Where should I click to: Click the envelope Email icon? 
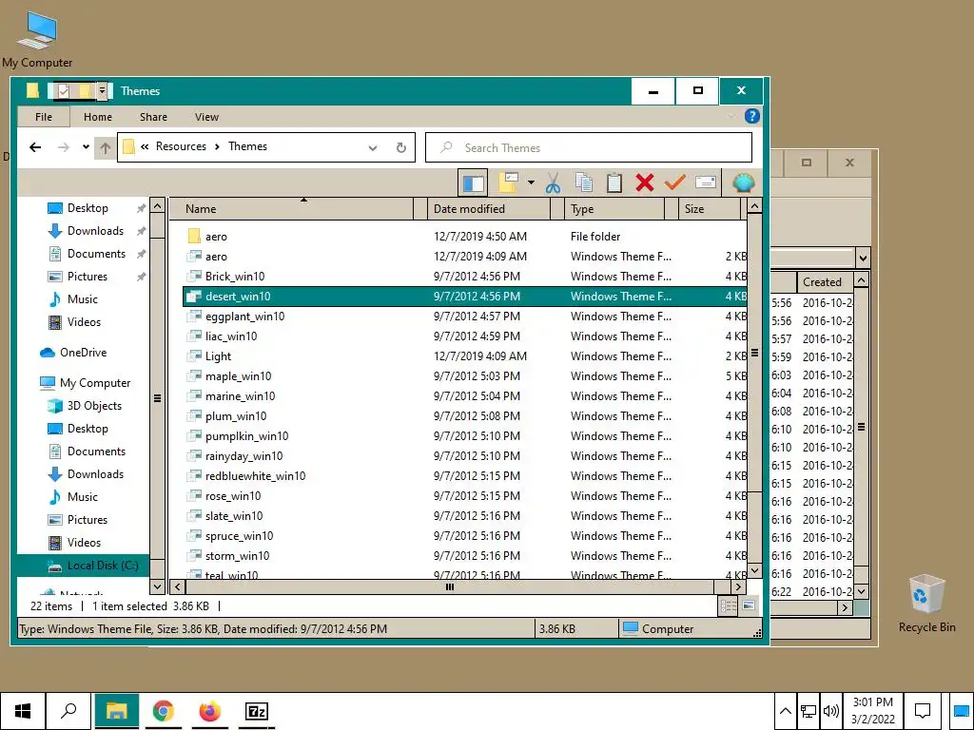705,182
